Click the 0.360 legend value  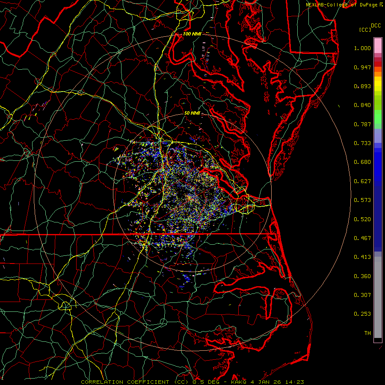362,276
